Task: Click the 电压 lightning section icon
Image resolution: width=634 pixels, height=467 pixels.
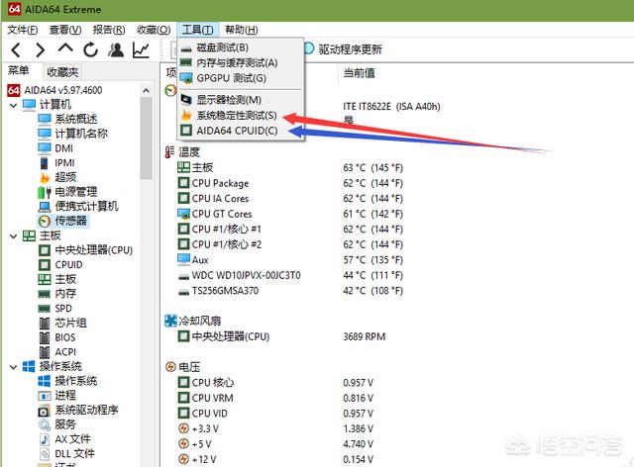Action: pos(170,367)
